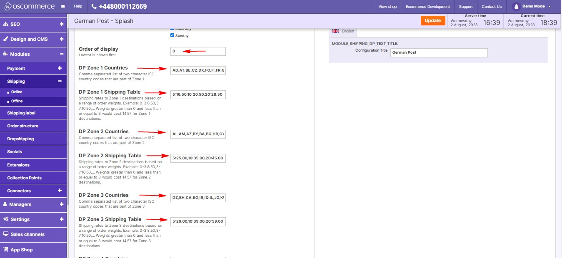This screenshot has height=258, width=562.
Task: Expand the Managers menu plus
Action: [x=61, y=204]
